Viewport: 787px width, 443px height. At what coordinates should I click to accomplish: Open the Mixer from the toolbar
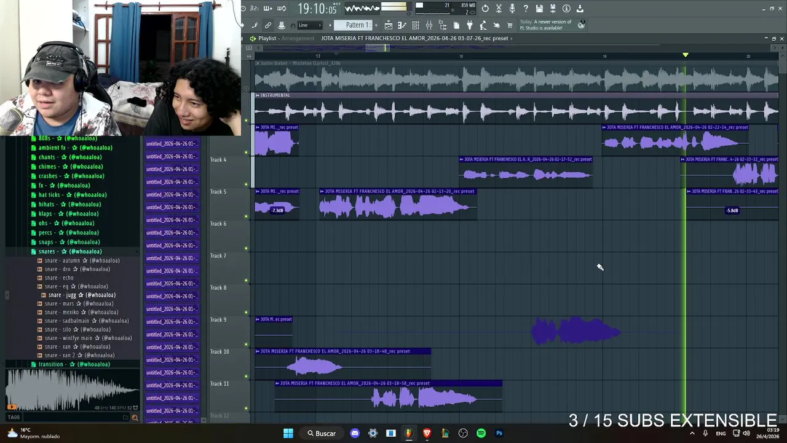point(429,25)
